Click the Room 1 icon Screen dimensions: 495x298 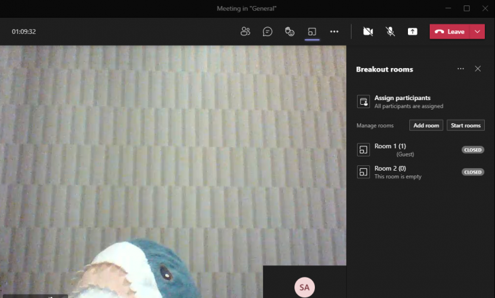(x=363, y=150)
